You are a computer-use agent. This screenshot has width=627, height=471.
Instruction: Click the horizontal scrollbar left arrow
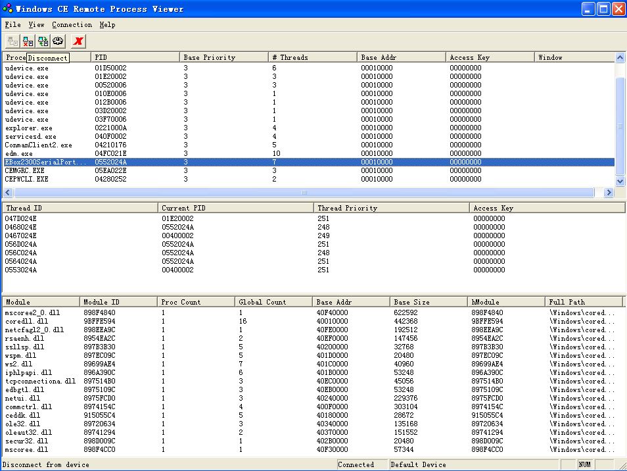[x=8, y=193]
